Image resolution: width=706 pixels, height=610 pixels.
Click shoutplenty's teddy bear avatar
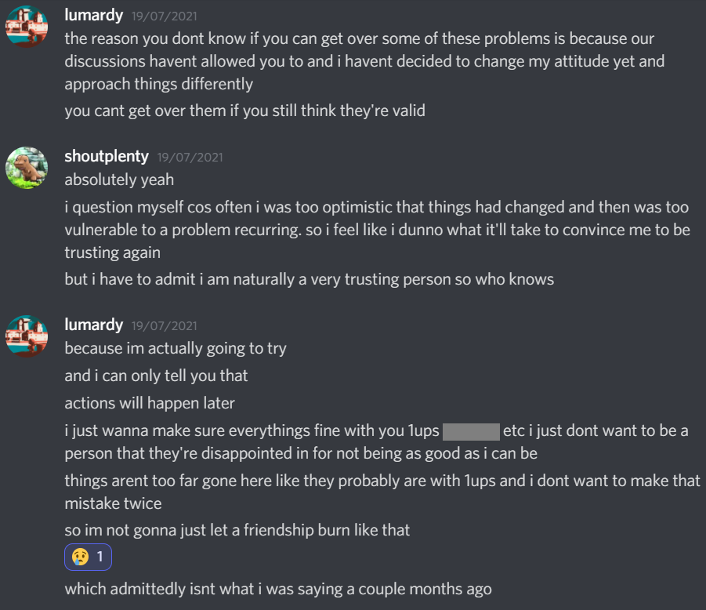pos(27,168)
